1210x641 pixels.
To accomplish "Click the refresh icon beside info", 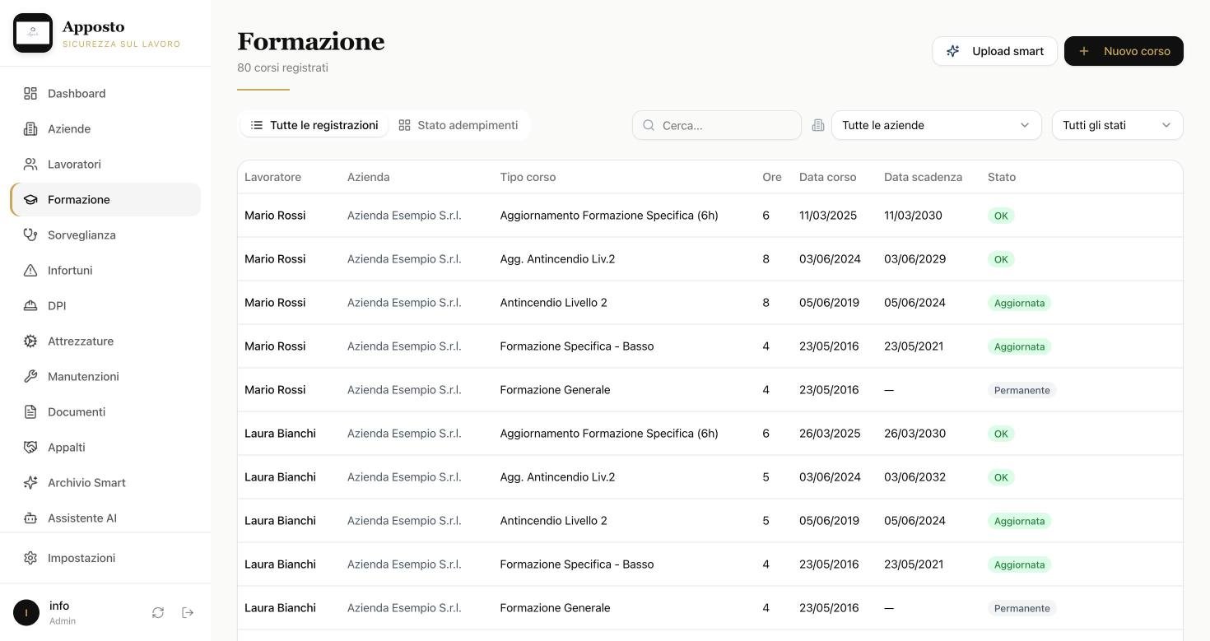I will click(x=158, y=612).
